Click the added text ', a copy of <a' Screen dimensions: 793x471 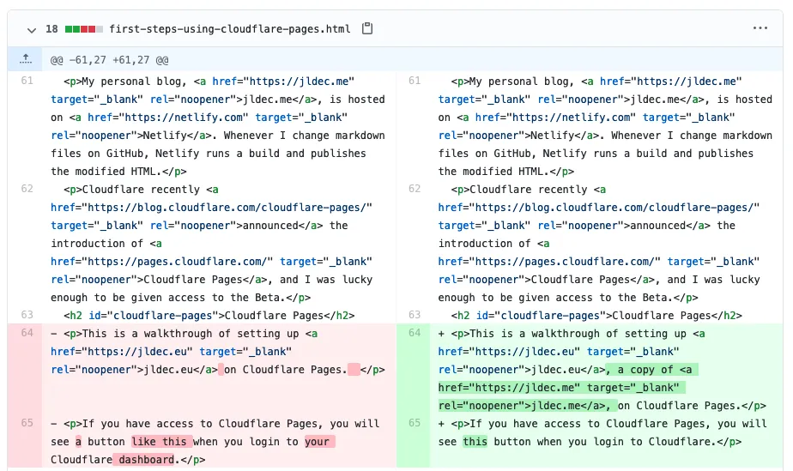tap(651, 370)
